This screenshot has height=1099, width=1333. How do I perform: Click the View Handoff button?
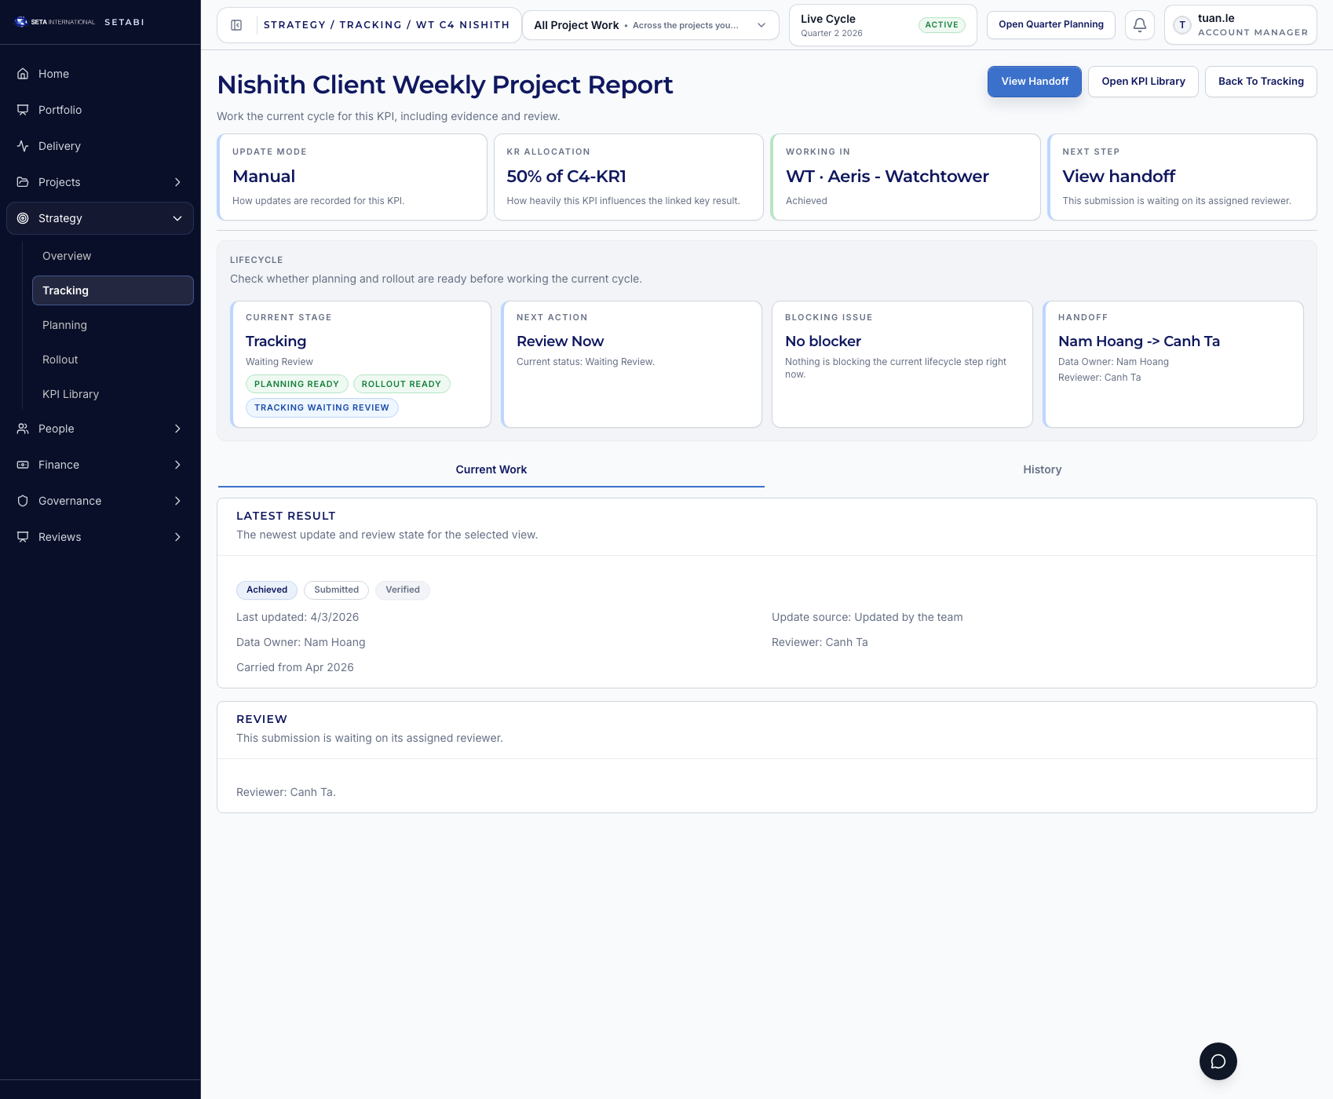[1034, 82]
